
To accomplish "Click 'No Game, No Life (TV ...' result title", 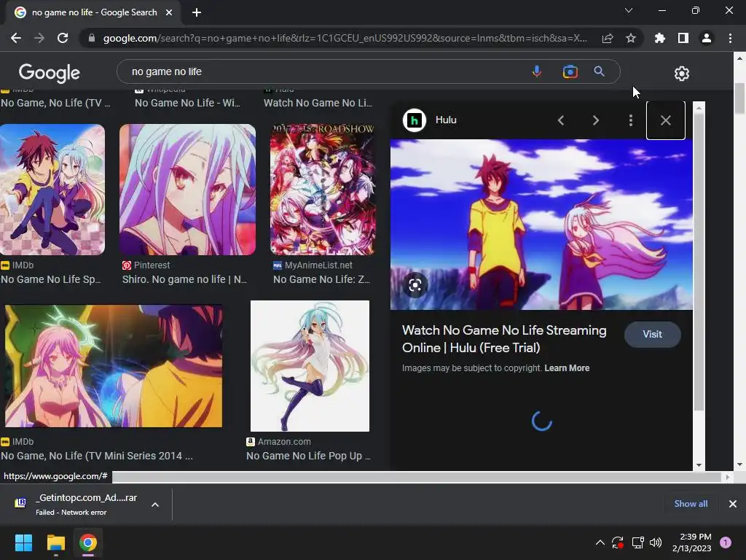I will [x=55, y=103].
